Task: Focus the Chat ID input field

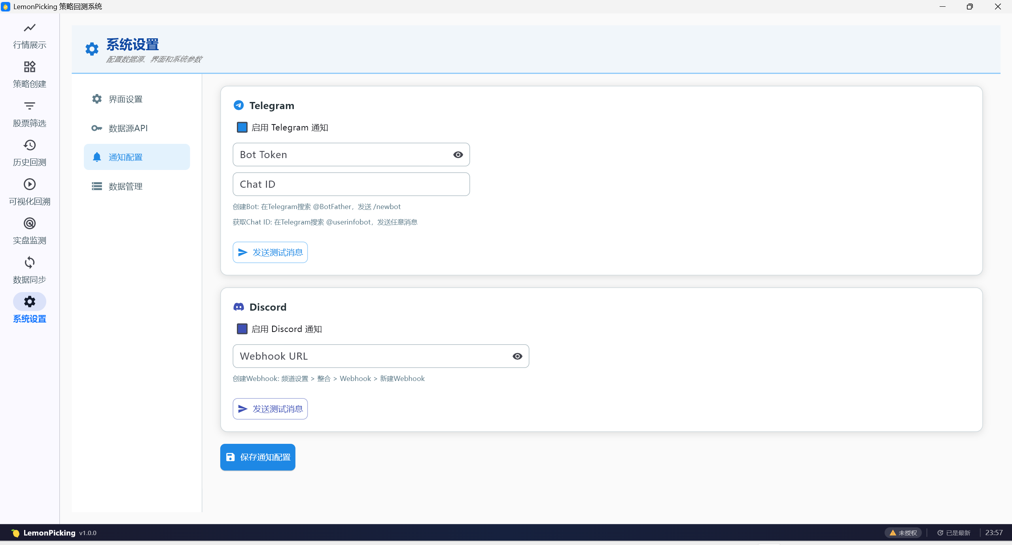Action: [x=351, y=184]
